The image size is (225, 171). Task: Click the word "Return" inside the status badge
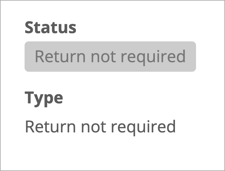click(60, 56)
